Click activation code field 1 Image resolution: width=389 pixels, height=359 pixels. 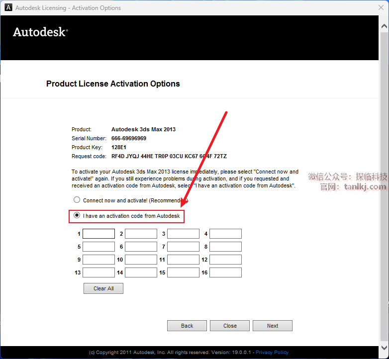(x=98, y=234)
